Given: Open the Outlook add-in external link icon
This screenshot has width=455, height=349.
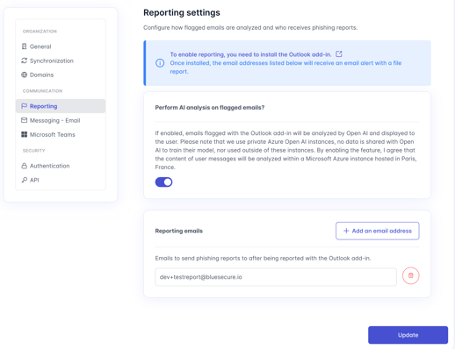Looking at the screenshot, I should point(339,54).
